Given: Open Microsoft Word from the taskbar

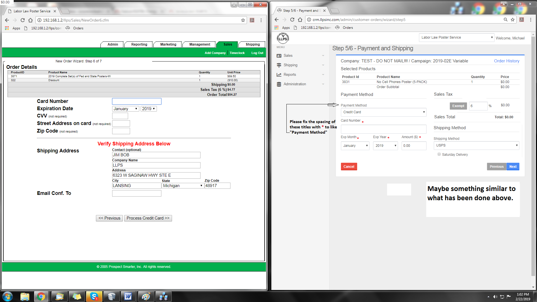Looking at the screenshot, I should (128, 296).
